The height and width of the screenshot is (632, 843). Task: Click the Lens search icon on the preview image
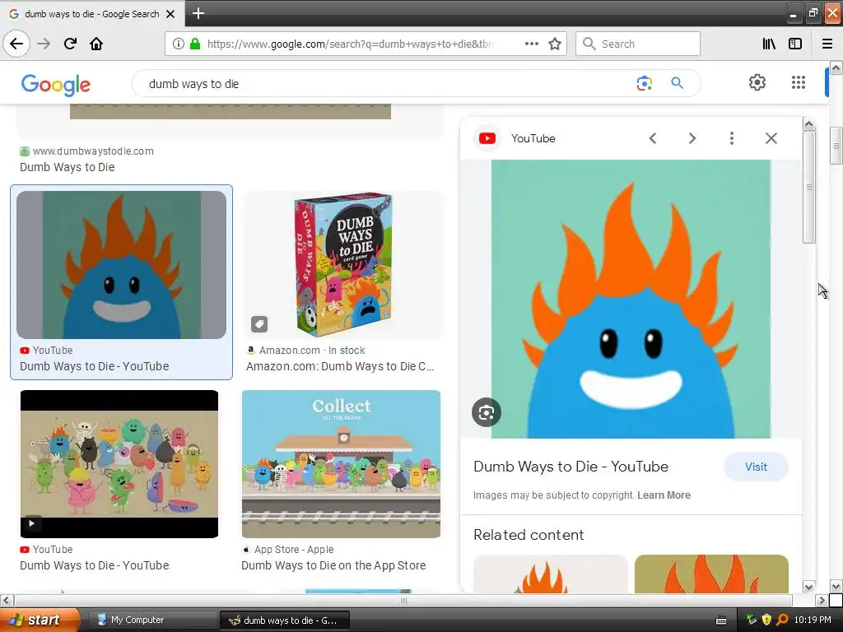[x=486, y=412]
